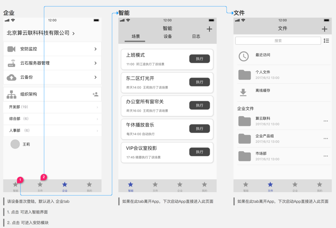
Task: Click the 组织架构 hierarchy icon
Action: (11, 94)
